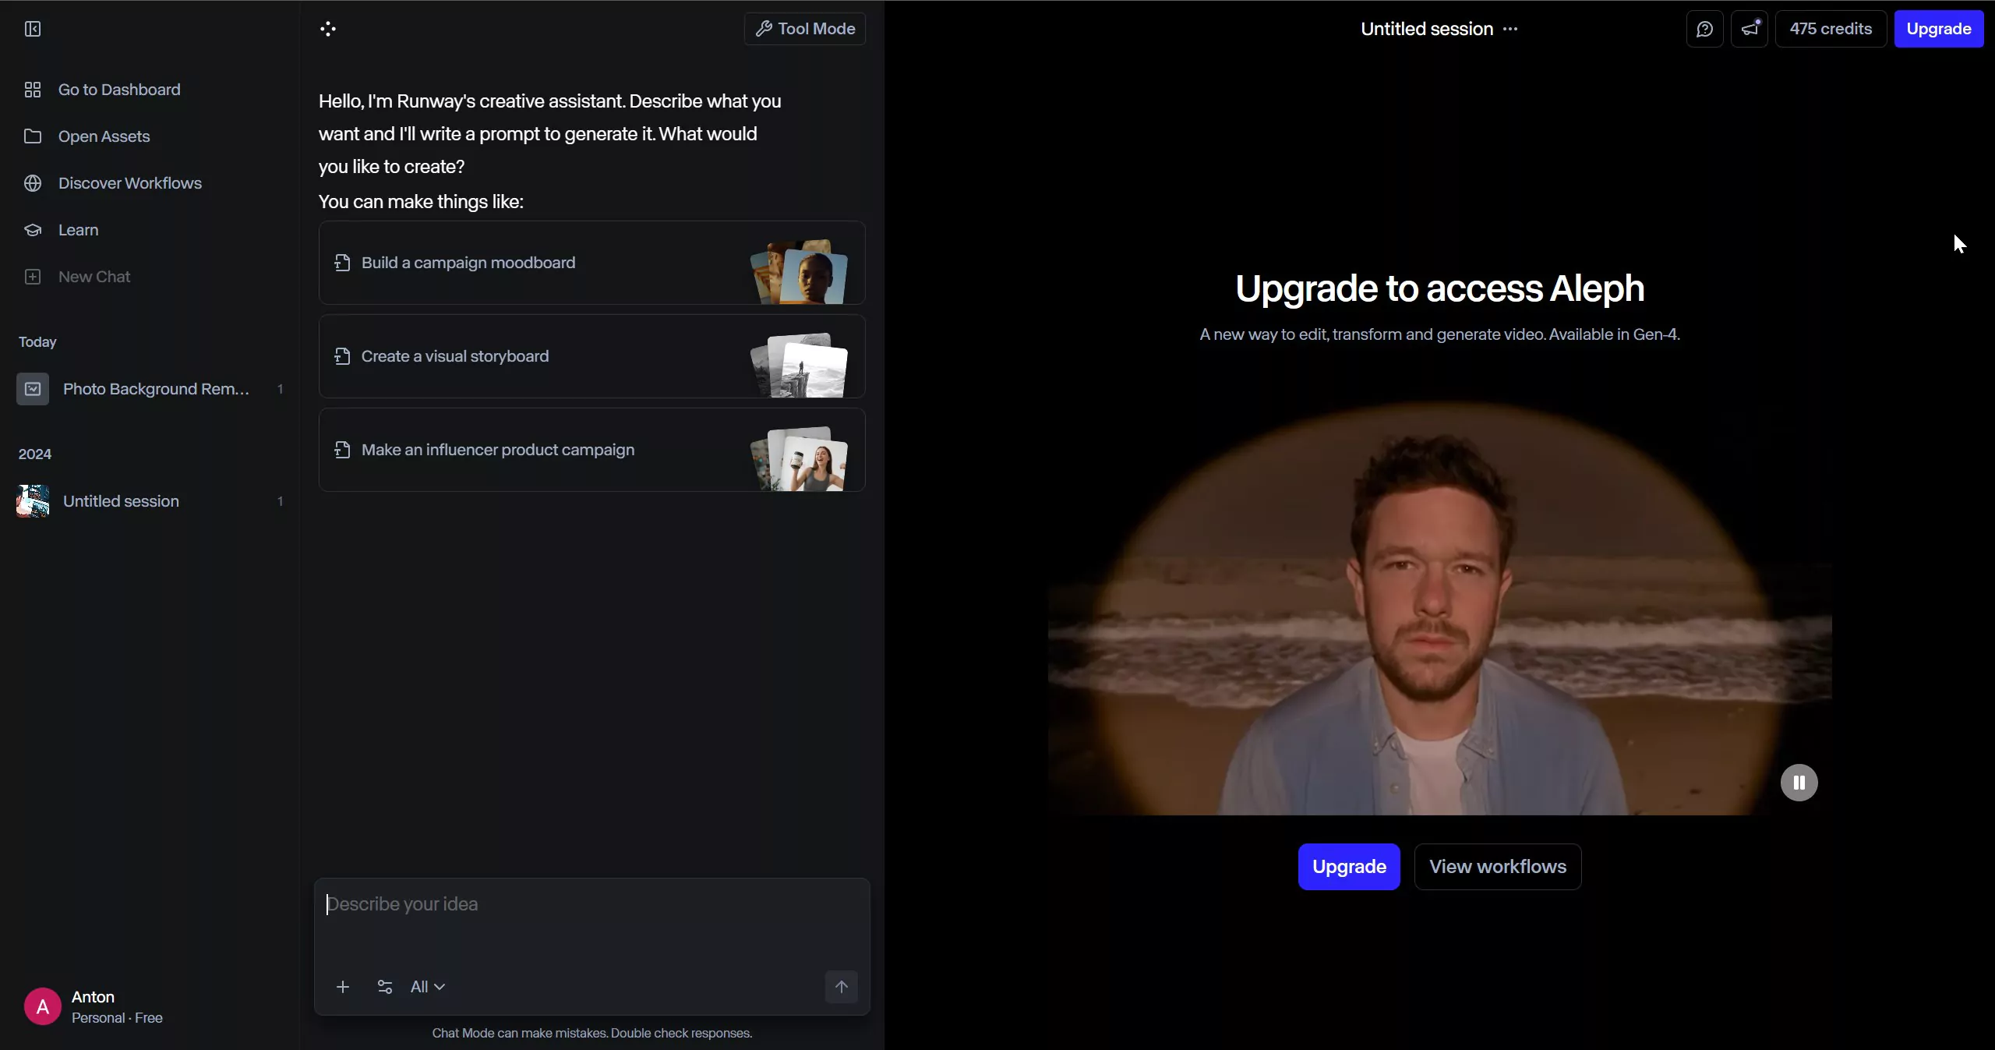Click the storyboard thumbnail stack
The height and width of the screenshot is (1050, 1995).
(x=799, y=365)
